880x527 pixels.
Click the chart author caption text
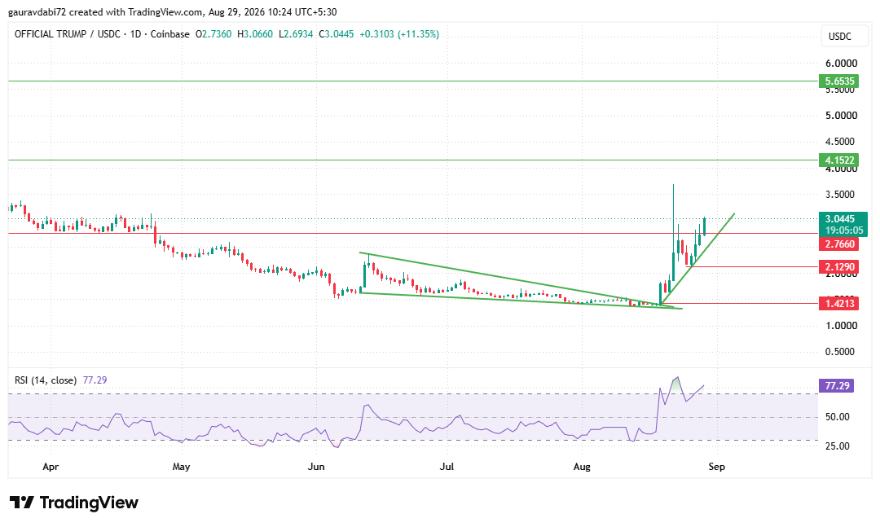pyautogui.click(x=172, y=11)
